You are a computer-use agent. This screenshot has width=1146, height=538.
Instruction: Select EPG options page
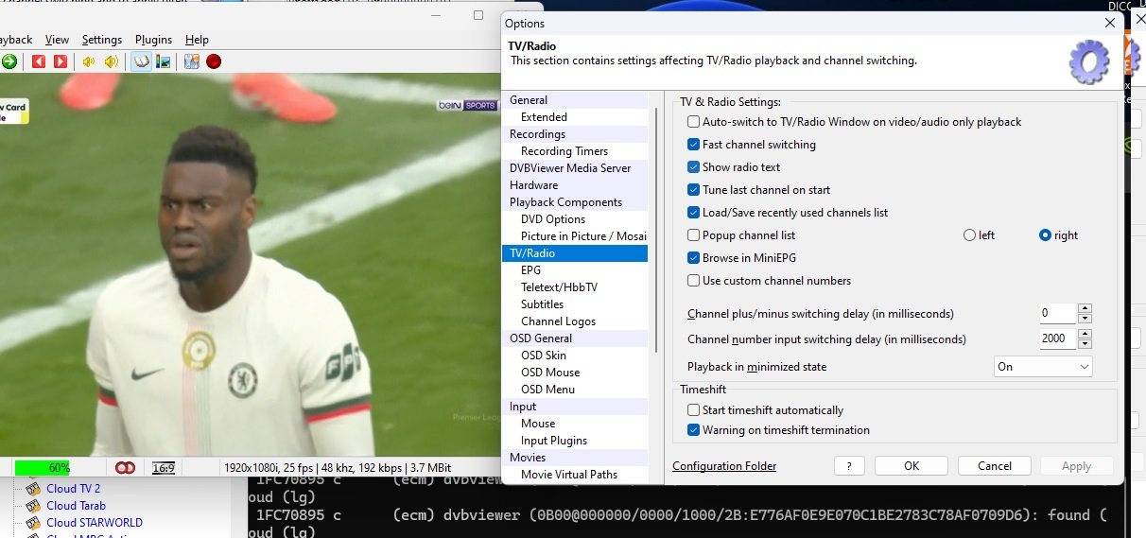(x=530, y=270)
